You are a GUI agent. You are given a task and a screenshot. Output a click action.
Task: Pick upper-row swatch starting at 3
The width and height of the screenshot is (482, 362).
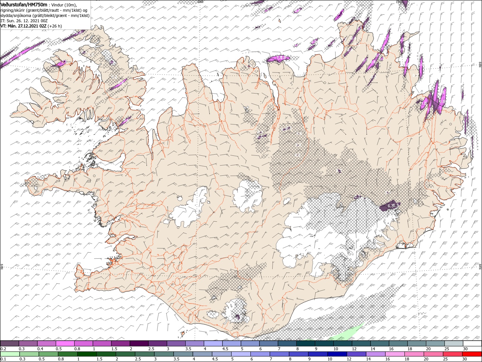point(176,344)
